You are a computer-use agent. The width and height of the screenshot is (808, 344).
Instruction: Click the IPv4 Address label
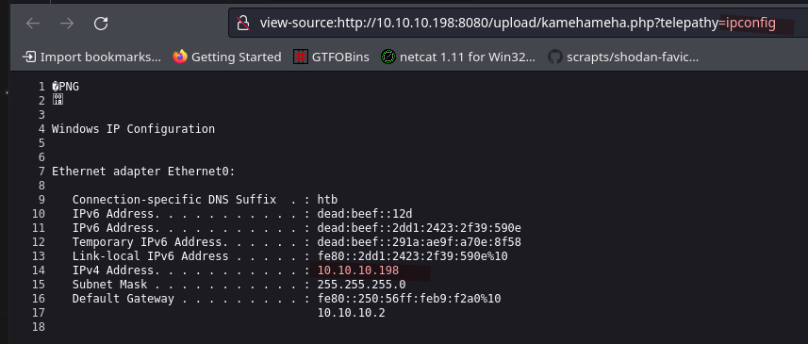tap(113, 270)
